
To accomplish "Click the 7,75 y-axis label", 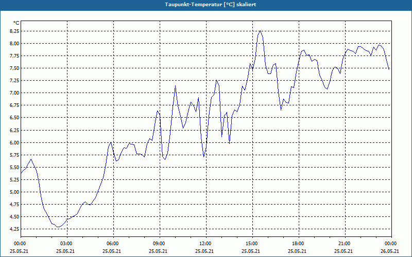I will 14,56.
